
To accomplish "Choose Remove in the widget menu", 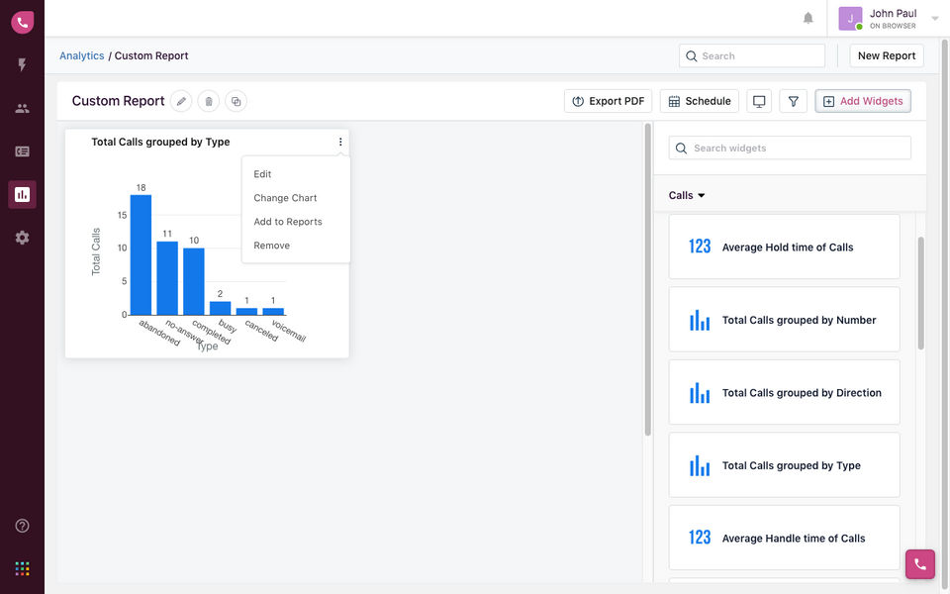I will [272, 246].
